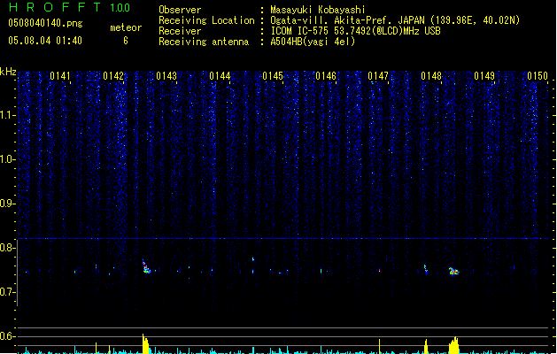Click the 'Receiving antenna' field label
557x354 pixels.
pos(204,42)
